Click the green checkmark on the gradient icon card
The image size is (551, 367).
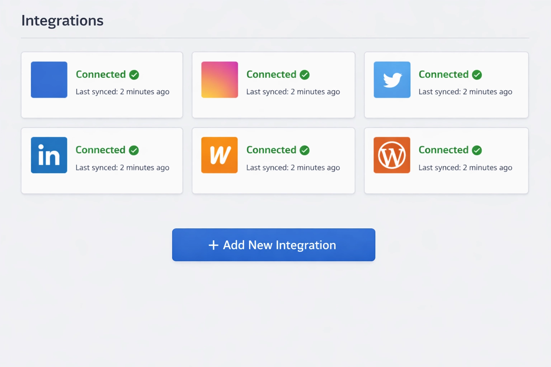coord(305,75)
